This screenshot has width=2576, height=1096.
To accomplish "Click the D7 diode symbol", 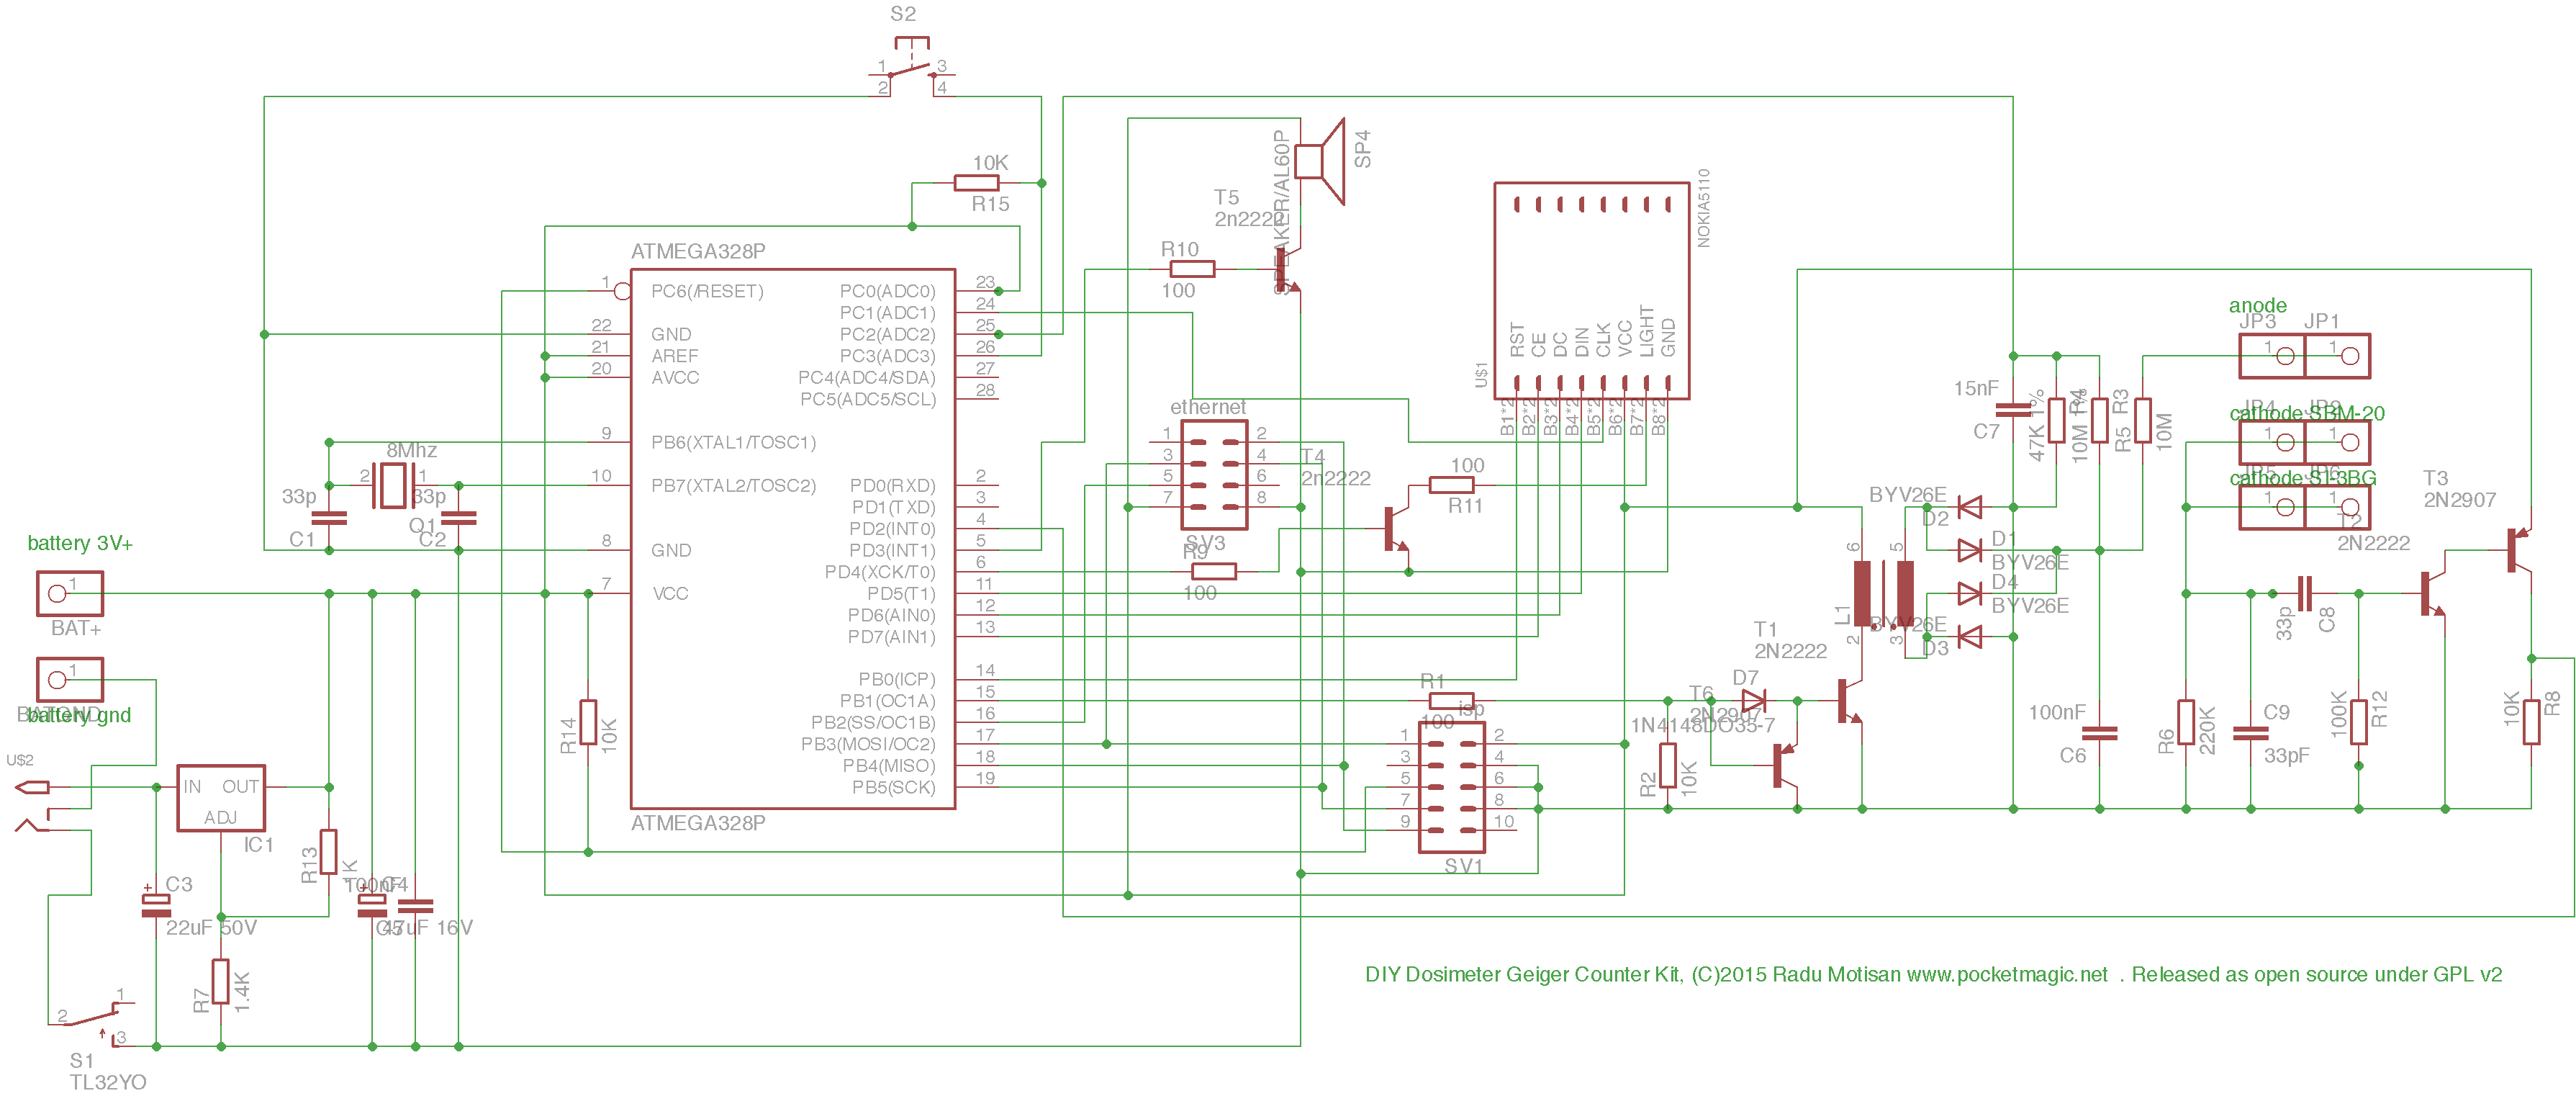I will 1753,701.
